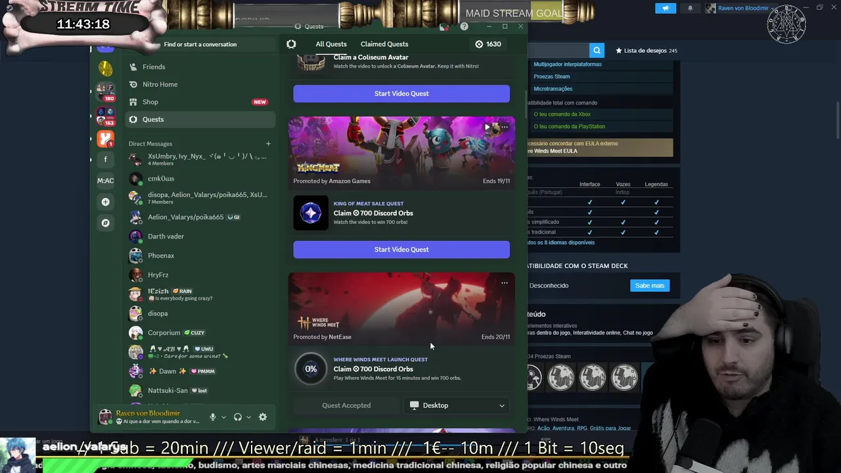Open the Microtransações link in Steam

click(x=553, y=89)
